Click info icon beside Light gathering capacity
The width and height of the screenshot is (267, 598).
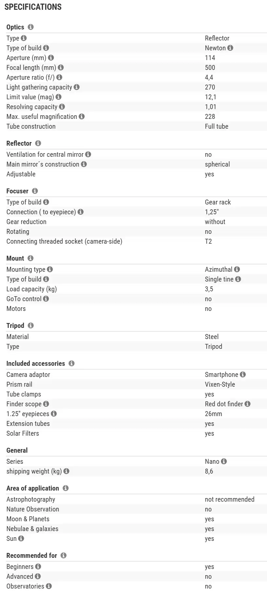pos(76,87)
